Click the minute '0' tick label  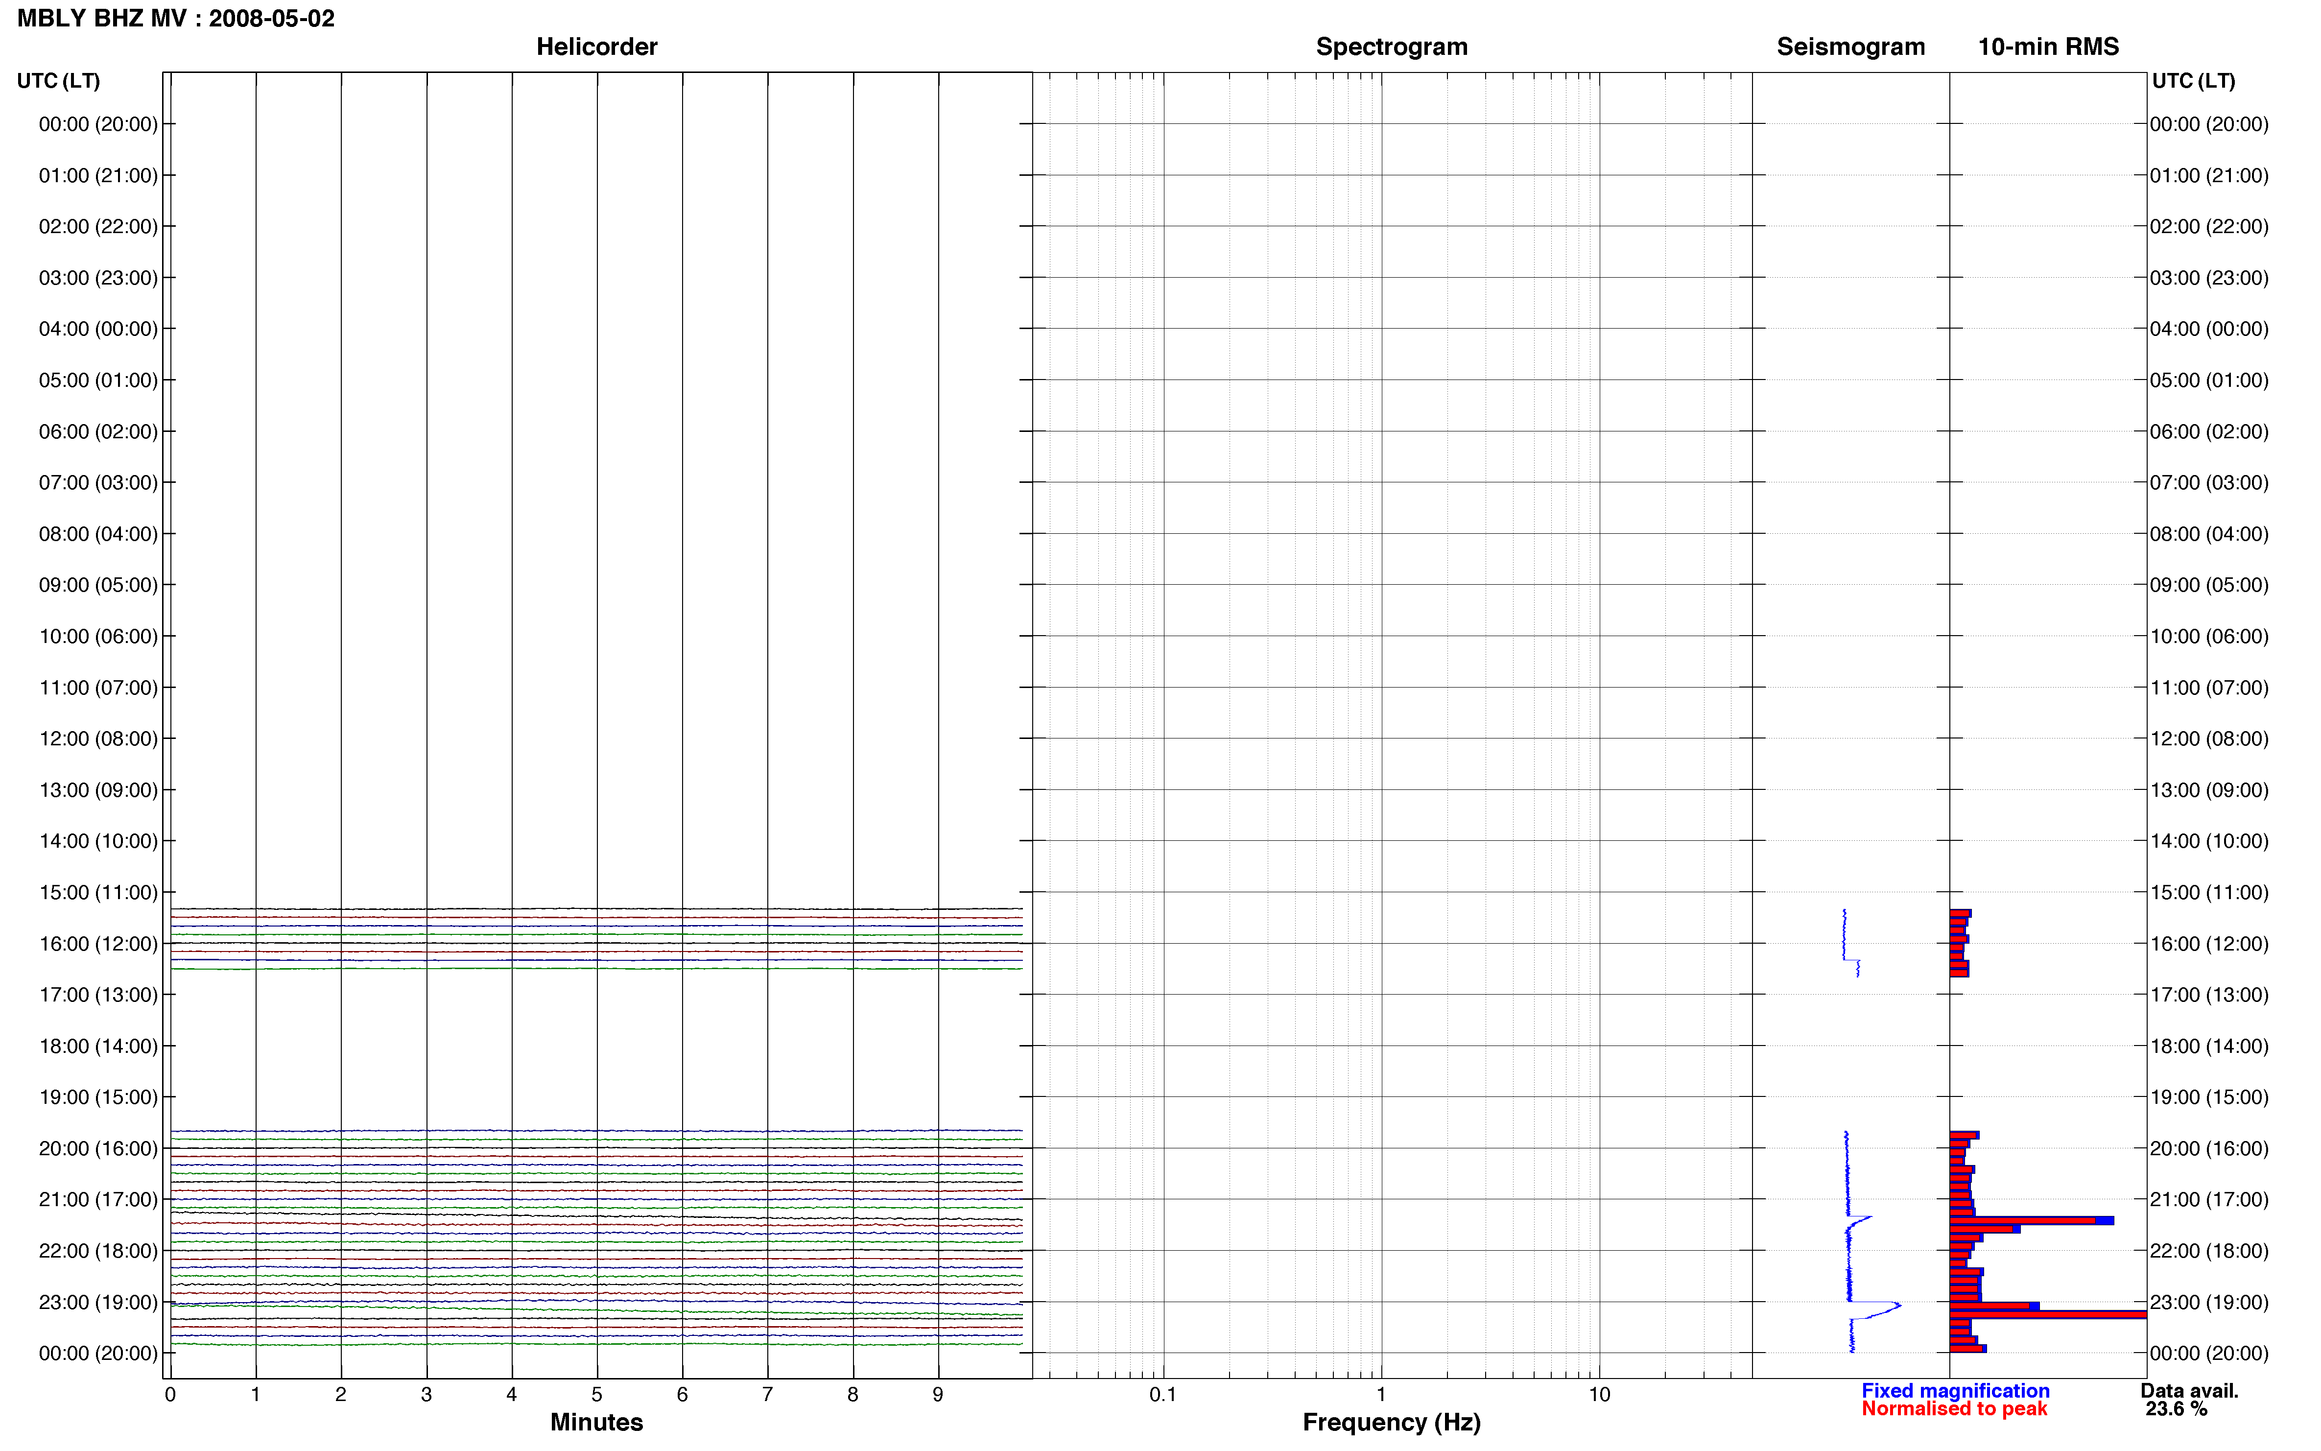[x=170, y=1394]
